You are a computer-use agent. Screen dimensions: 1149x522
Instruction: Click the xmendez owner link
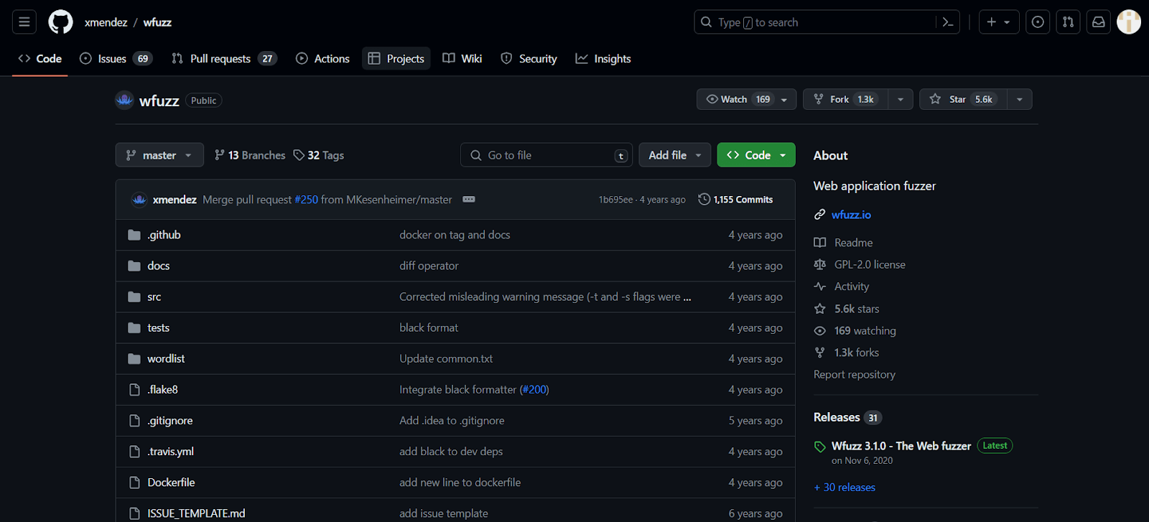(106, 22)
